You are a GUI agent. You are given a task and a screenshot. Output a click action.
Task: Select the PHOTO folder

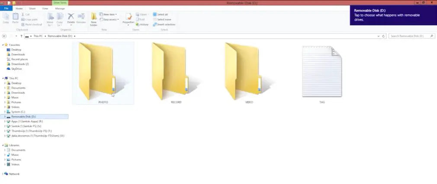click(103, 73)
